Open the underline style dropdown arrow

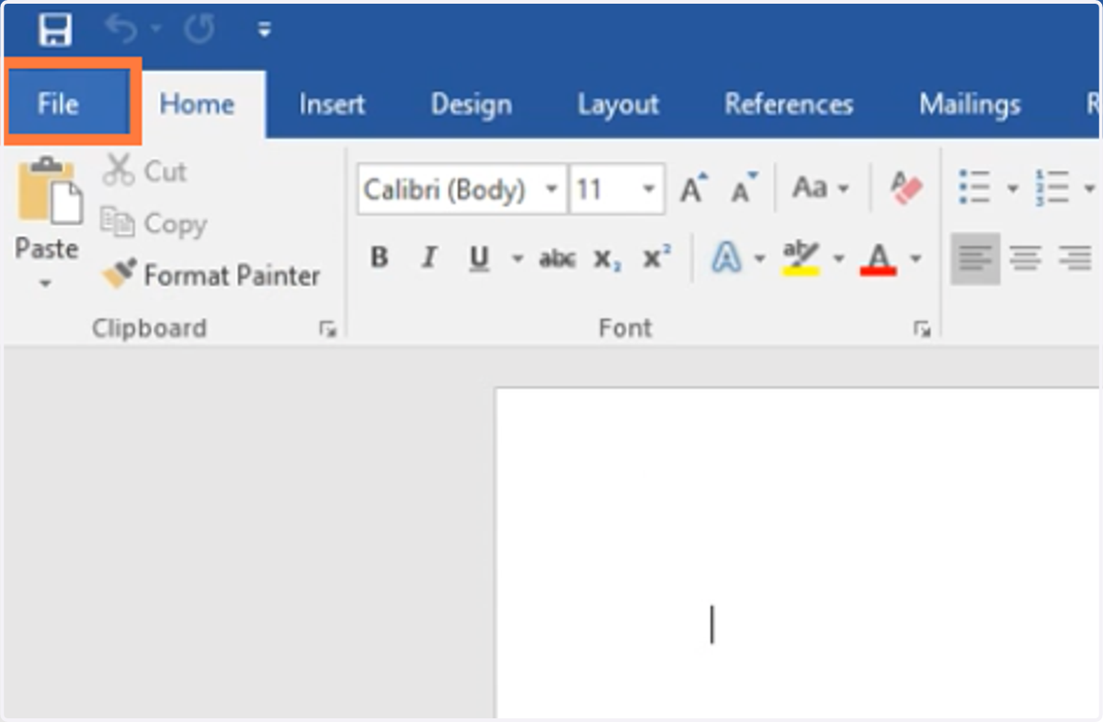[x=517, y=260]
